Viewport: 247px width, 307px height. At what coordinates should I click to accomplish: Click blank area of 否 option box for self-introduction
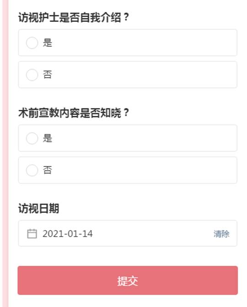tap(145, 75)
